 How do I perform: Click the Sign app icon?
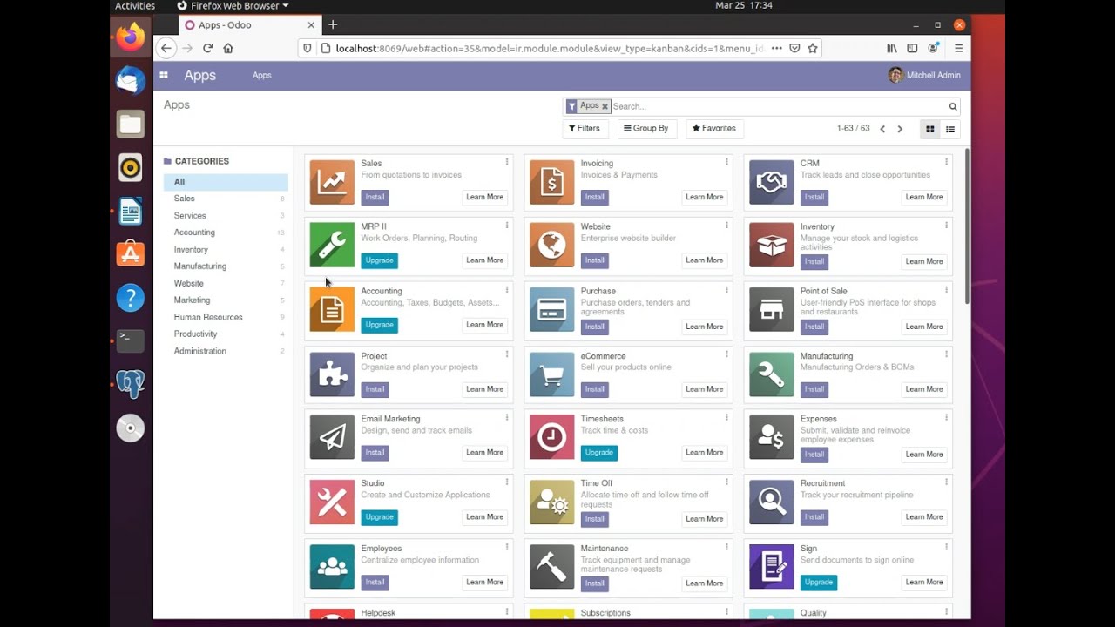click(x=772, y=567)
